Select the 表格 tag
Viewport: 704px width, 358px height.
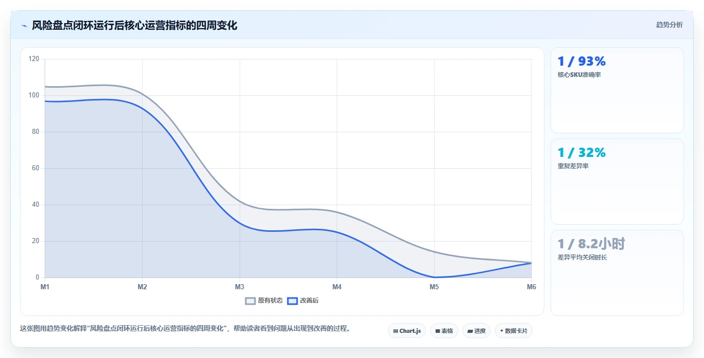tap(444, 331)
